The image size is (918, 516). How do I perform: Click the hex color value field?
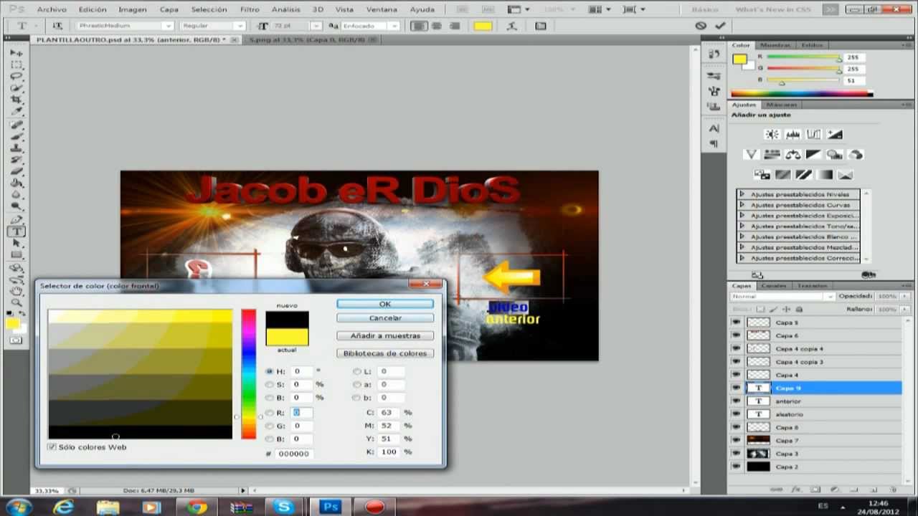[x=294, y=454]
